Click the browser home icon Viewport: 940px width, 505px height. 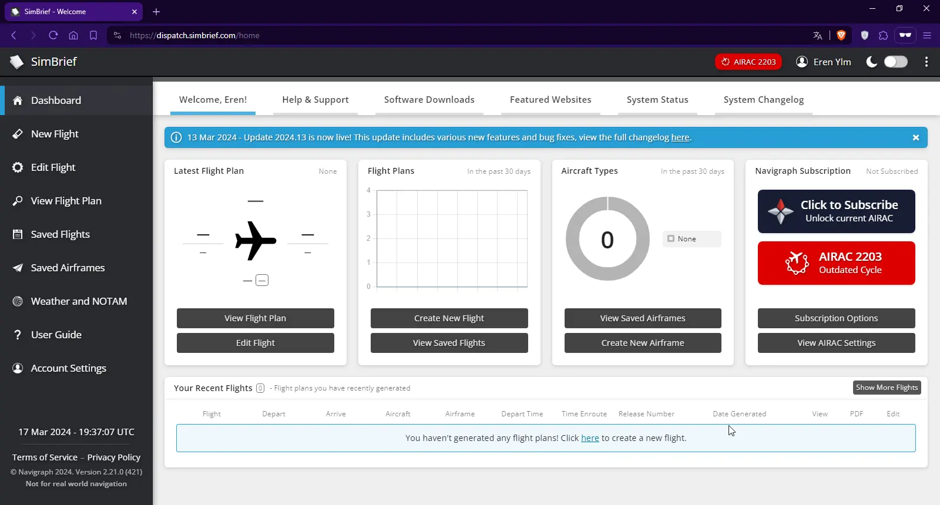click(x=73, y=35)
